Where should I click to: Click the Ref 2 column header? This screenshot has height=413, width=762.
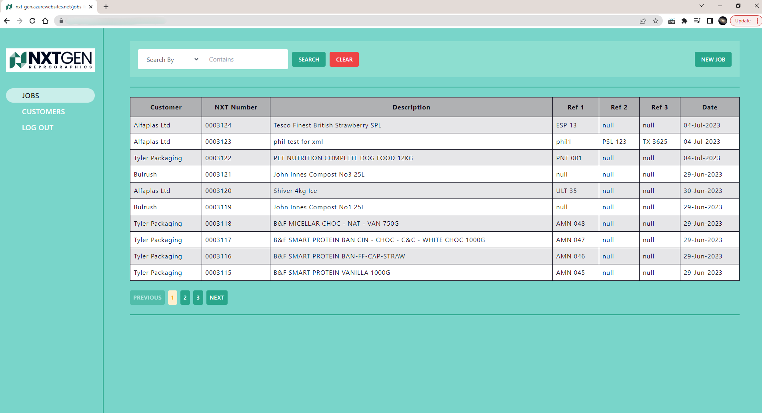coord(619,107)
